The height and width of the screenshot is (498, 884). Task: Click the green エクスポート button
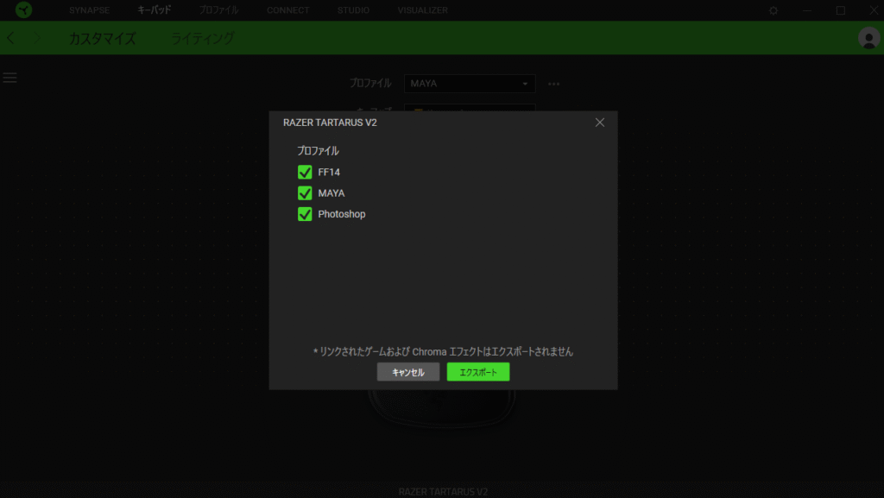tap(478, 372)
